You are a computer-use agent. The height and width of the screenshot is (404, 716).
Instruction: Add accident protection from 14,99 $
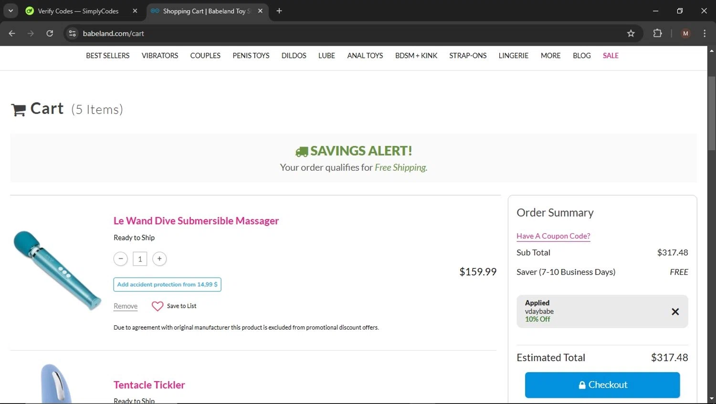point(167,284)
